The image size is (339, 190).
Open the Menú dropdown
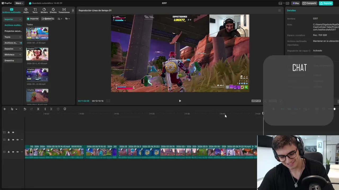(19, 3)
